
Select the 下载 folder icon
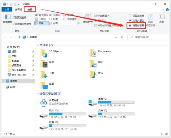[x=44, y=75]
